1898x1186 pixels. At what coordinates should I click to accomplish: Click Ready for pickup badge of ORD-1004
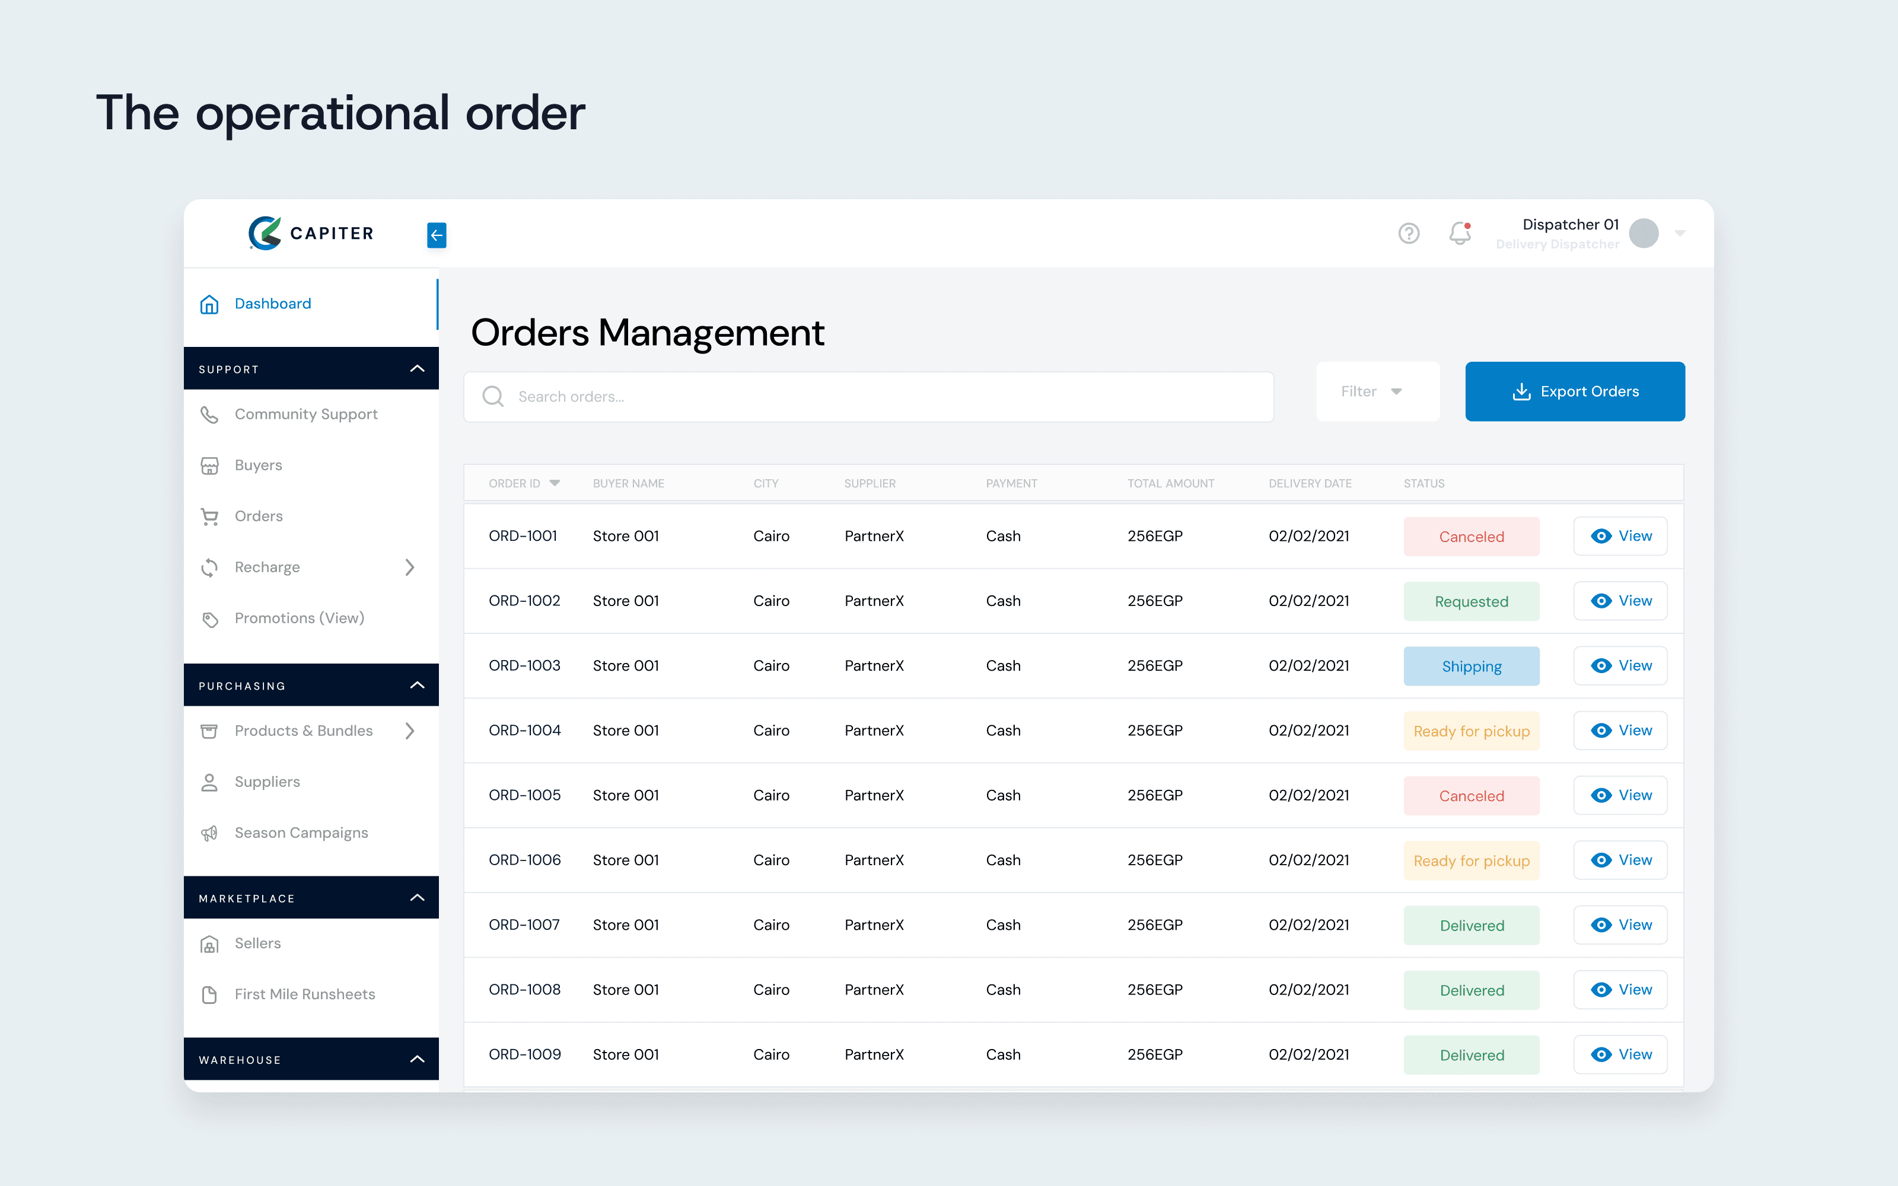pos(1472,731)
